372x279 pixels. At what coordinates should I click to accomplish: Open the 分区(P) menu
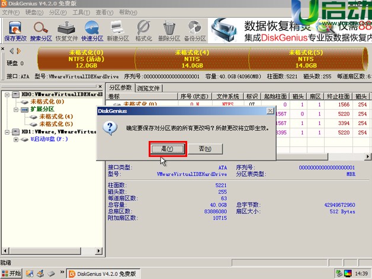57,12
